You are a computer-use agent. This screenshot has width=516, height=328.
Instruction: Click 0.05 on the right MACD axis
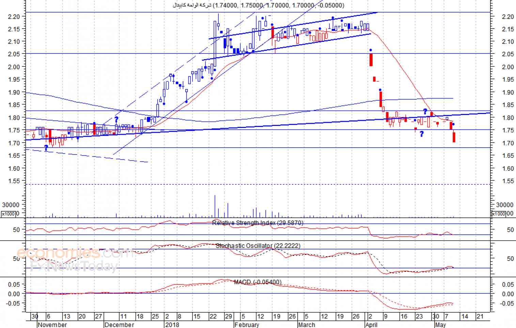tap(508, 284)
